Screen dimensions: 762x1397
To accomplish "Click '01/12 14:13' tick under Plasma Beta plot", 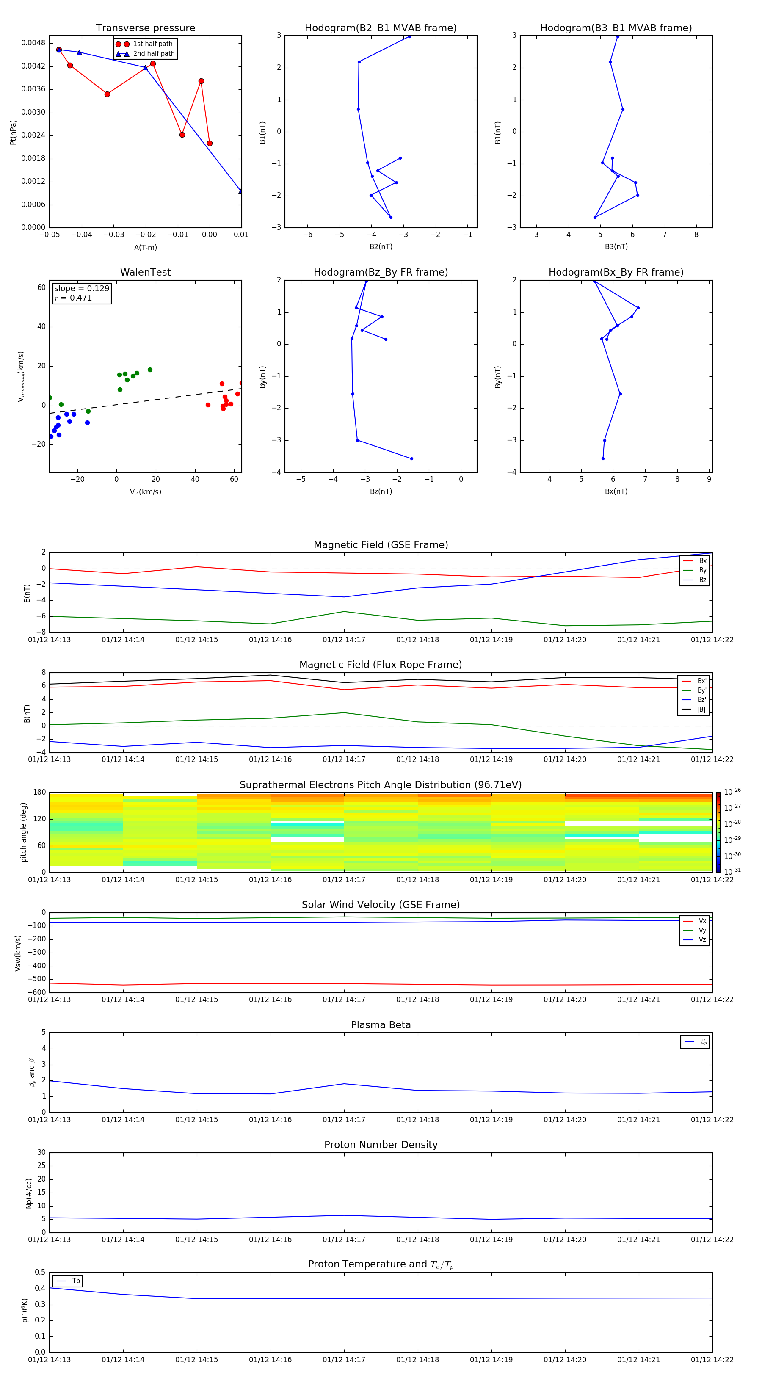I will [x=50, y=1119].
